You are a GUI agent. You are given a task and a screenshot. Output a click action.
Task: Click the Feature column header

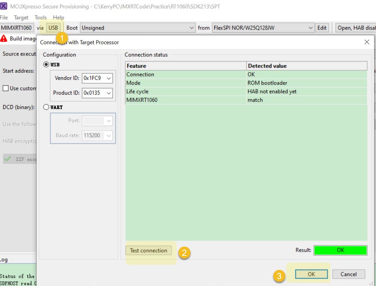pos(186,66)
